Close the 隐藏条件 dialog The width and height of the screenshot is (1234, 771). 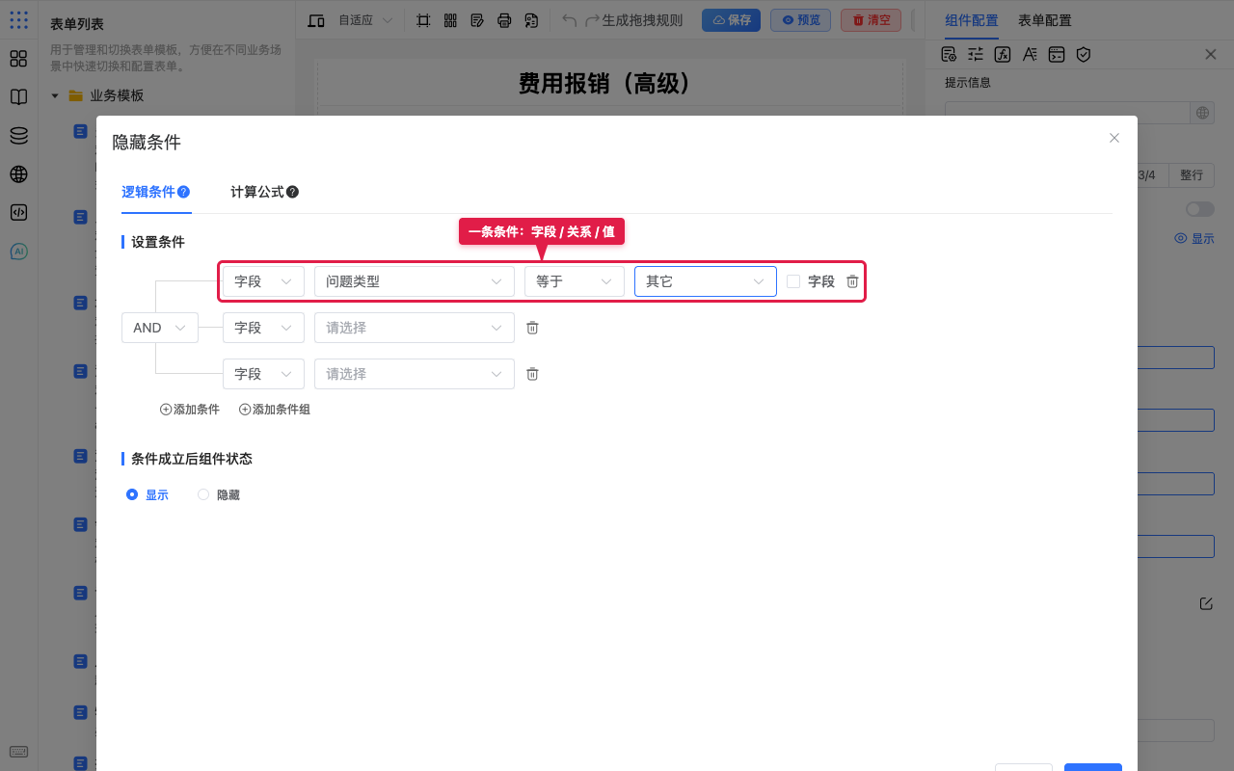(1114, 138)
